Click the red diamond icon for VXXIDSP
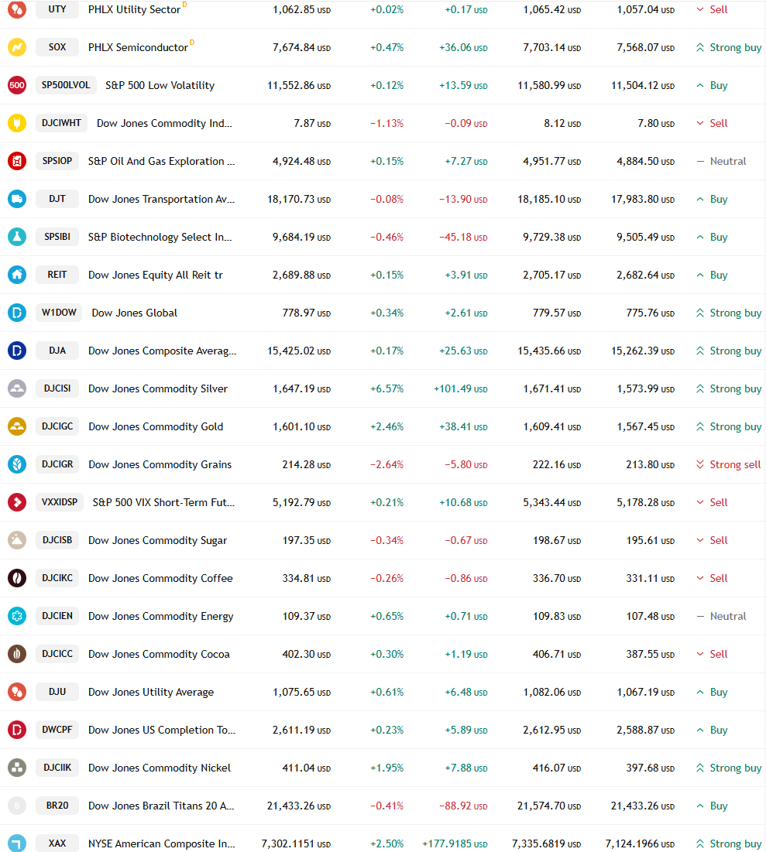766x852 pixels. (17, 502)
